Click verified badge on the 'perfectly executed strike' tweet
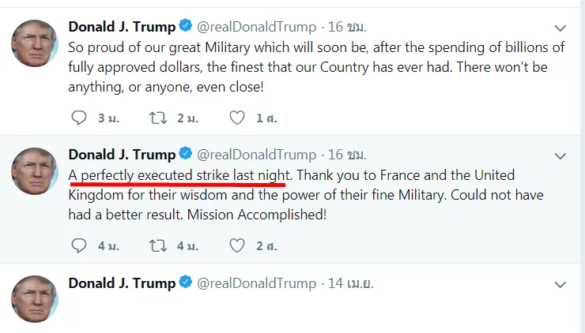585x333 pixels. click(x=186, y=154)
